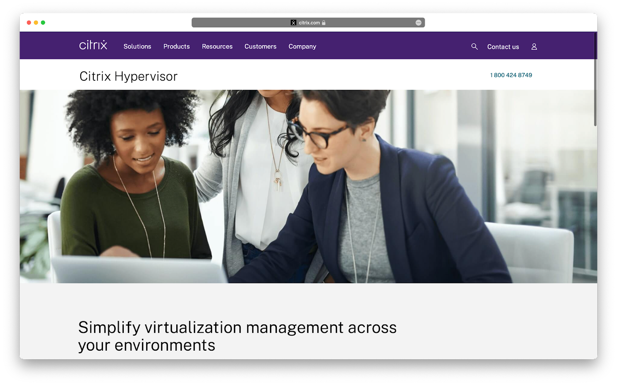The height and width of the screenshot is (385, 617).
Task: Click the 1 800 424 8749 phone link
Action: coord(511,75)
